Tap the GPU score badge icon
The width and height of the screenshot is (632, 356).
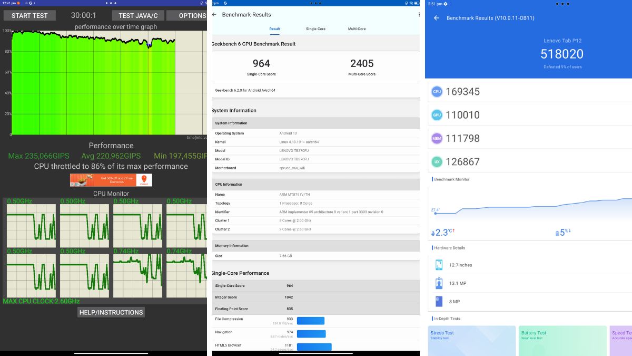coord(437,115)
